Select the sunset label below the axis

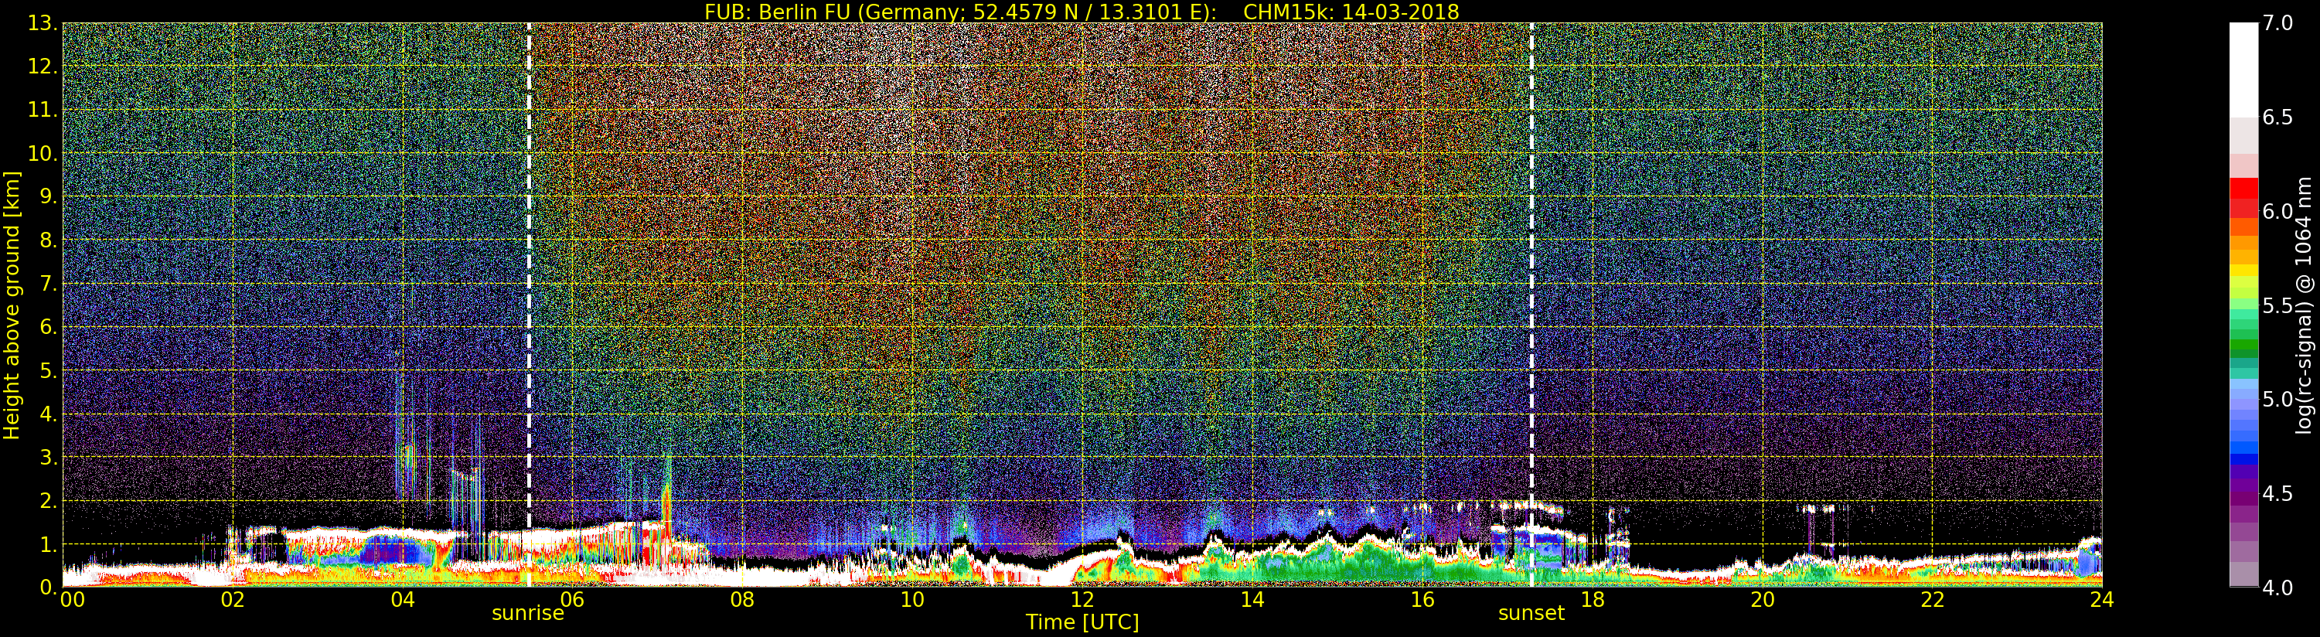1531,614
